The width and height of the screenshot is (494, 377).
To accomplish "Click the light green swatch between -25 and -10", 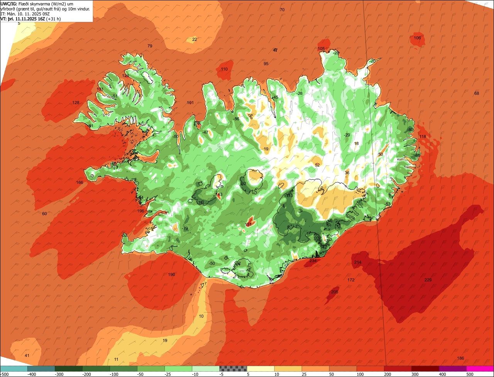I will (x=178, y=369).
